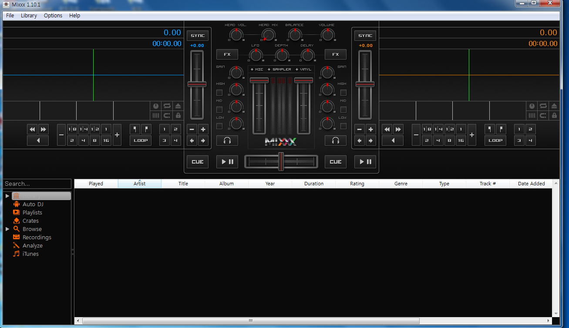Click the left deck pitch slider handle
Viewport: 569px width, 328px height.
coord(197,84)
